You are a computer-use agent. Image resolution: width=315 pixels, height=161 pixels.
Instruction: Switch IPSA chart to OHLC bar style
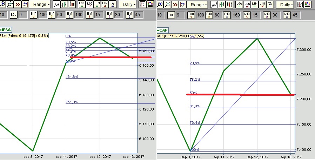[x=64, y=4]
